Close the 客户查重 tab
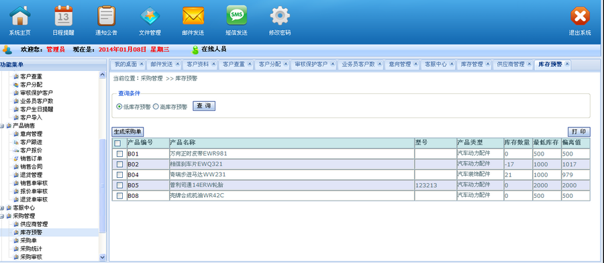 (250, 64)
